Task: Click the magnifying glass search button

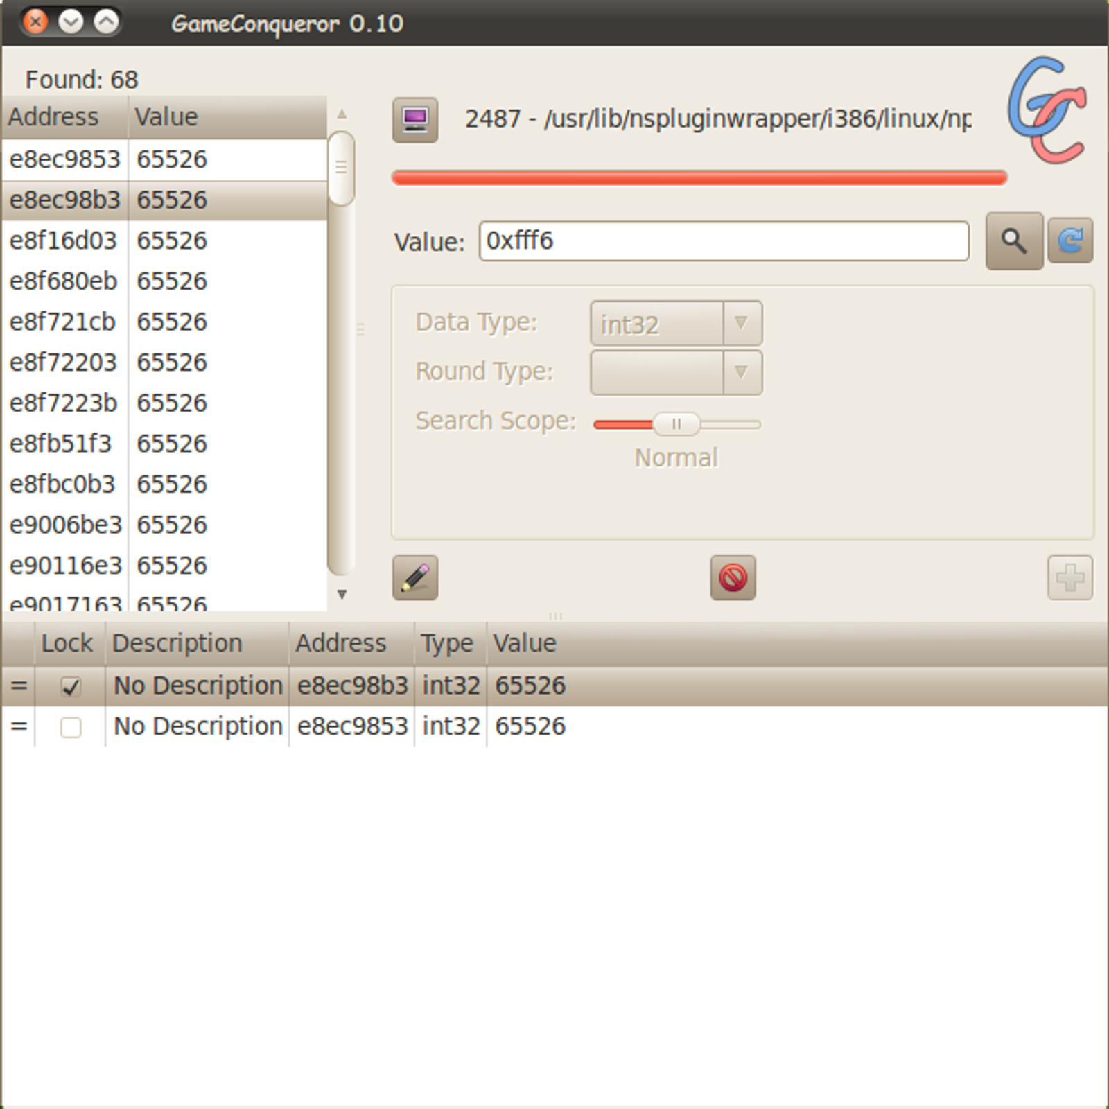Action: tap(1013, 241)
